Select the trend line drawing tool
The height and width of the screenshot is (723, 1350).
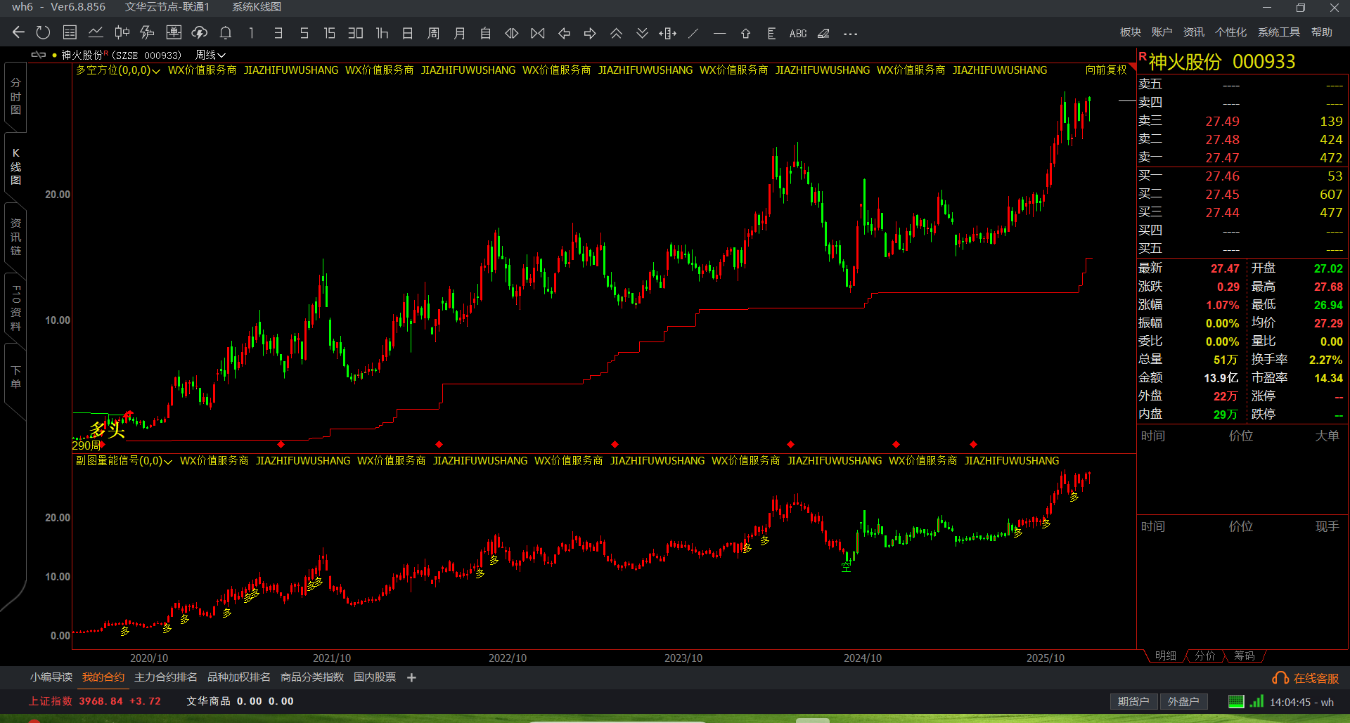point(693,33)
